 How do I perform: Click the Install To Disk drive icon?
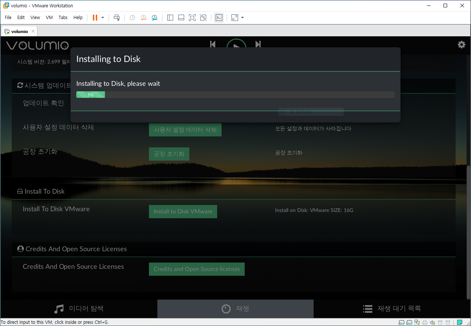point(20,191)
